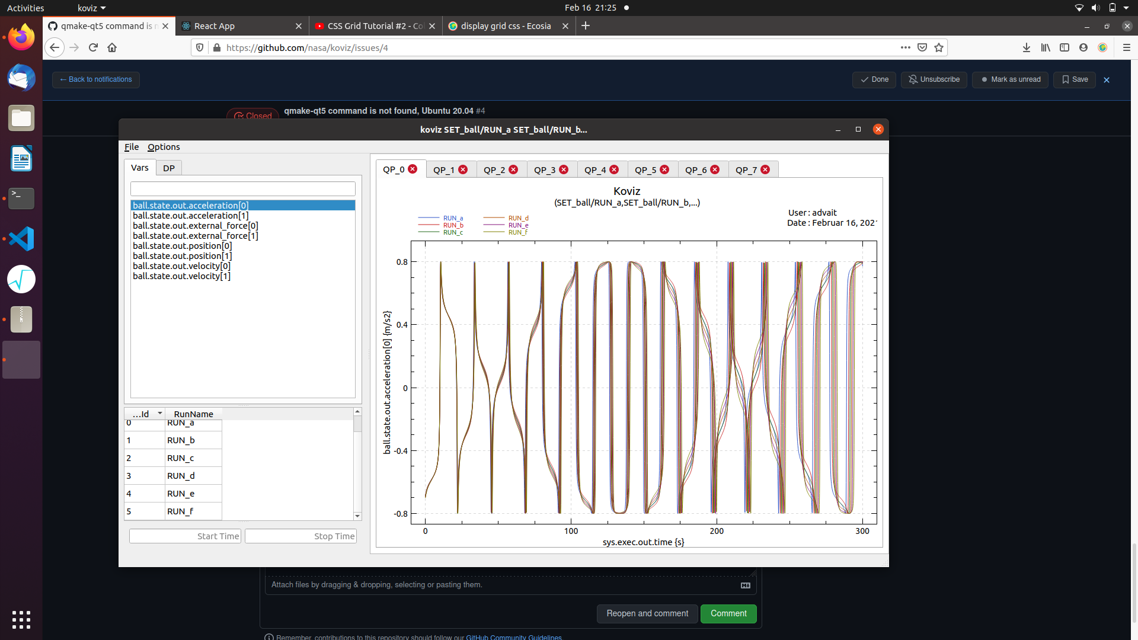Click the Firefox reload page icon
Image resolution: width=1138 pixels, height=640 pixels.
tap(93, 47)
